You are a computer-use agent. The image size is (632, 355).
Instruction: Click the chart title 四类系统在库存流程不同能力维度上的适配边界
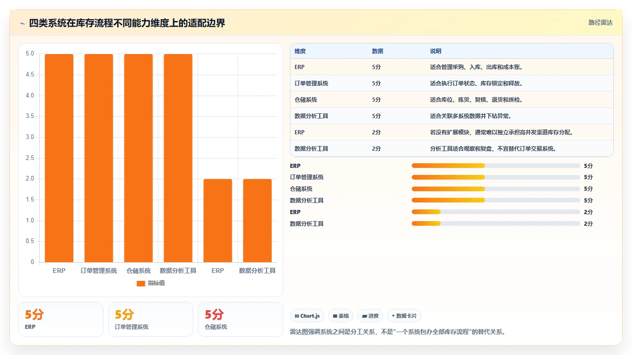pos(127,23)
